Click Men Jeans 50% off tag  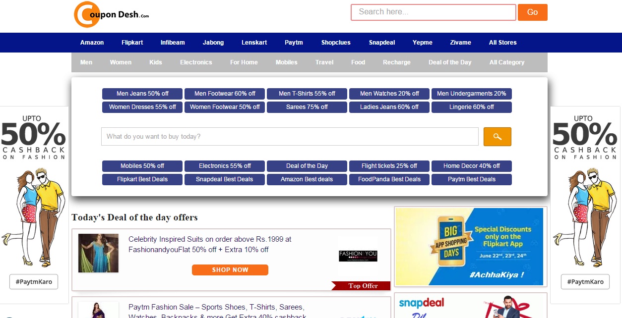pyautogui.click(x=142, y=94)
